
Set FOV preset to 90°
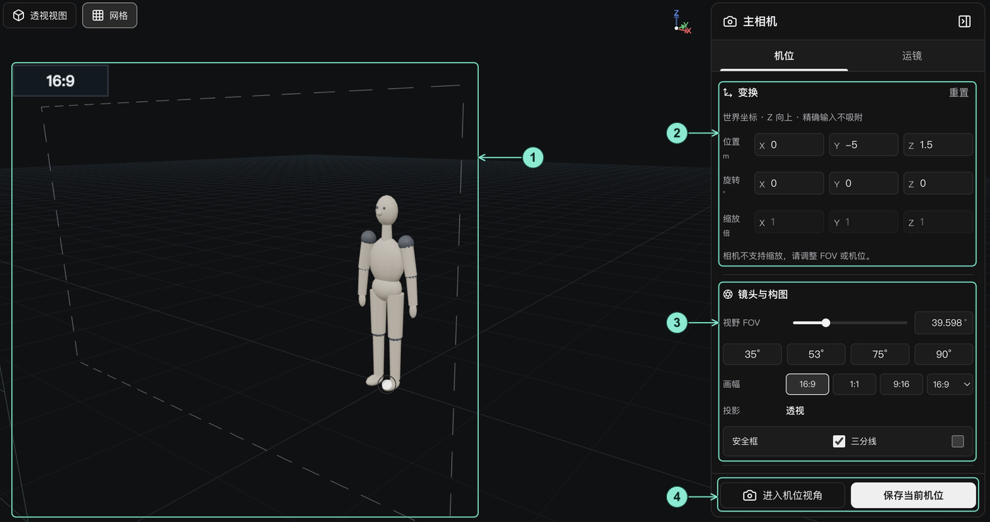944,354
